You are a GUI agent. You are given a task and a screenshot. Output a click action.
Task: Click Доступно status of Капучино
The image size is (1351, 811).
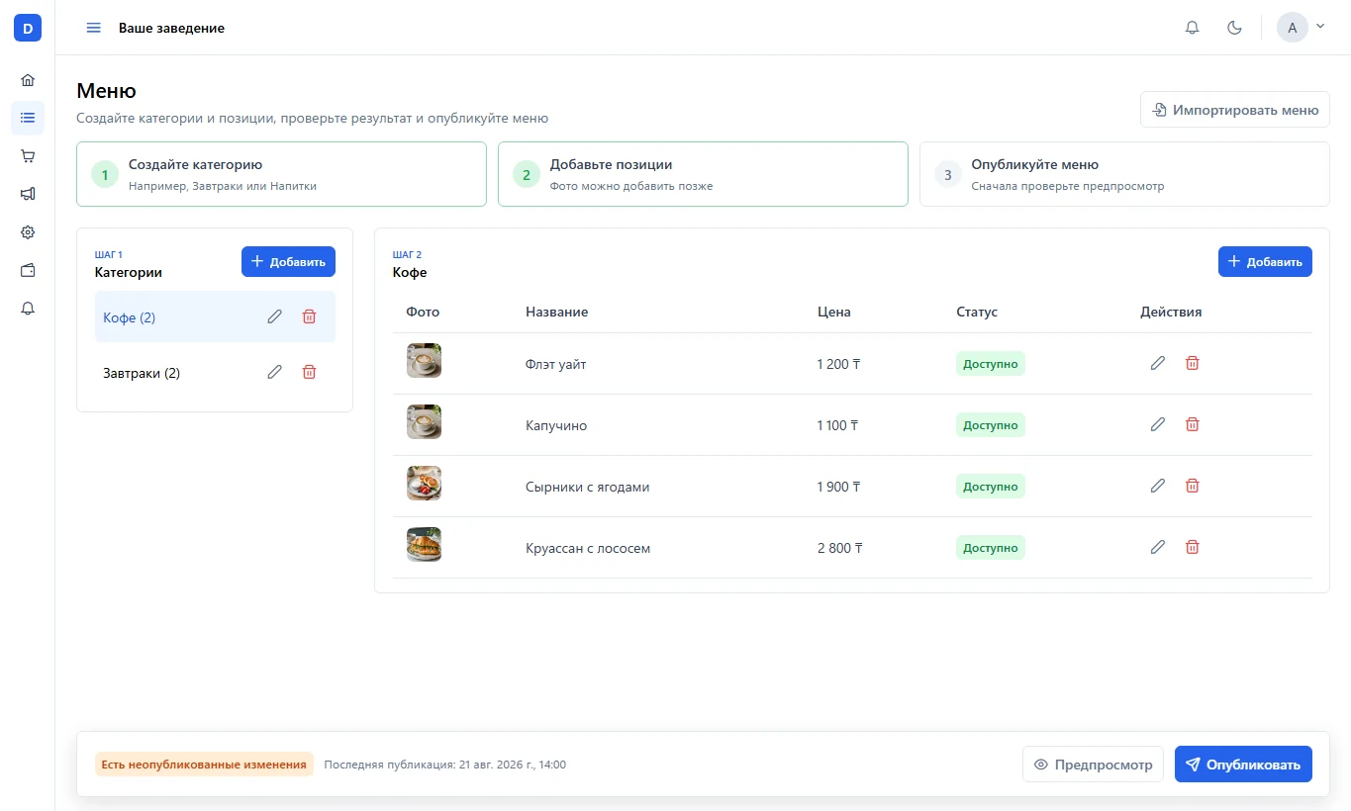(991, 425)
